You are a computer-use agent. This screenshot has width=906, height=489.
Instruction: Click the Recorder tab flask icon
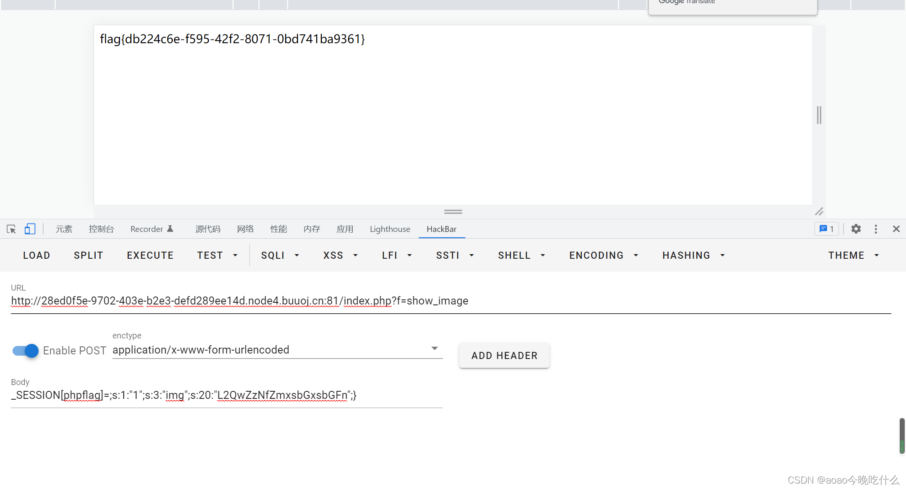170,229
